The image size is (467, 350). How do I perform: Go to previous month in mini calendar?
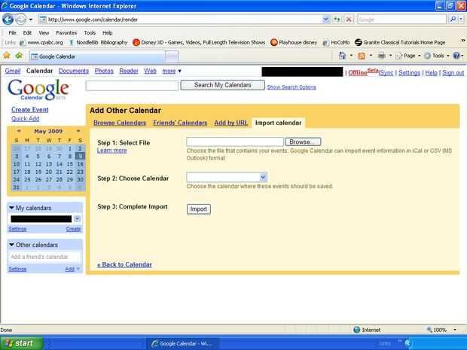click(x=19, y=131)
